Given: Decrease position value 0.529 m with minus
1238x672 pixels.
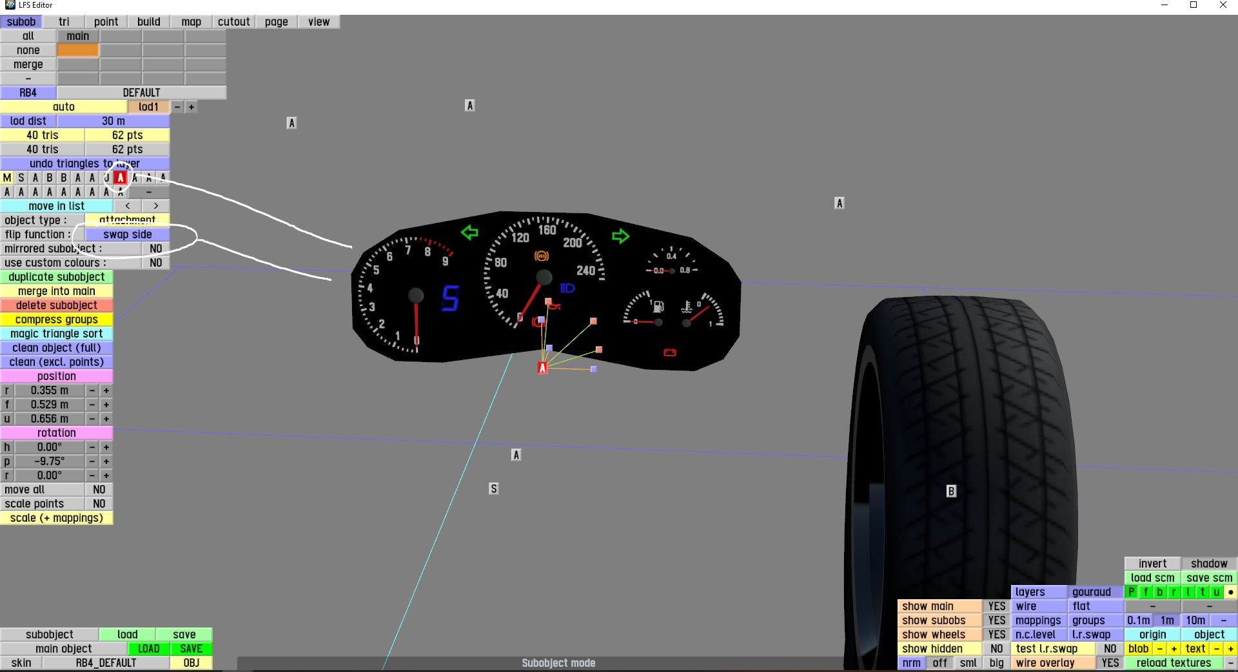Looking at the screenshot, I should pos(92,405).
